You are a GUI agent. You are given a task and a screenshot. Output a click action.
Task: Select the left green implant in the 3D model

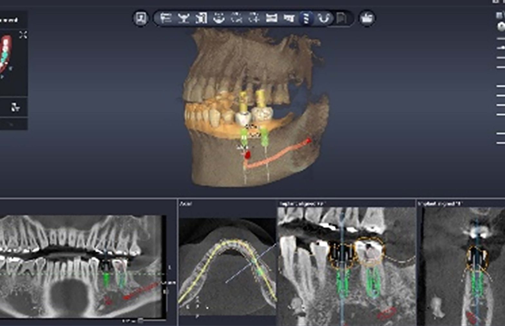pyautogui.click(x=244, y=137)
